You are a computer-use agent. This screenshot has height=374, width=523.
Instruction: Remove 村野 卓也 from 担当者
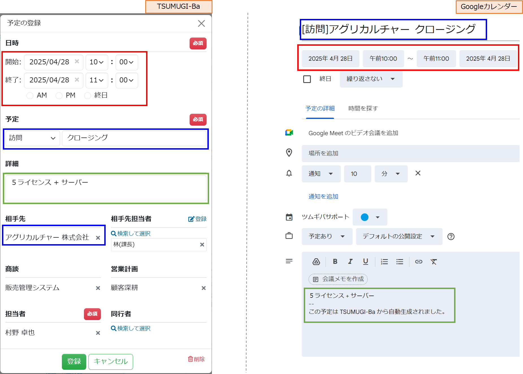point(98,333)
